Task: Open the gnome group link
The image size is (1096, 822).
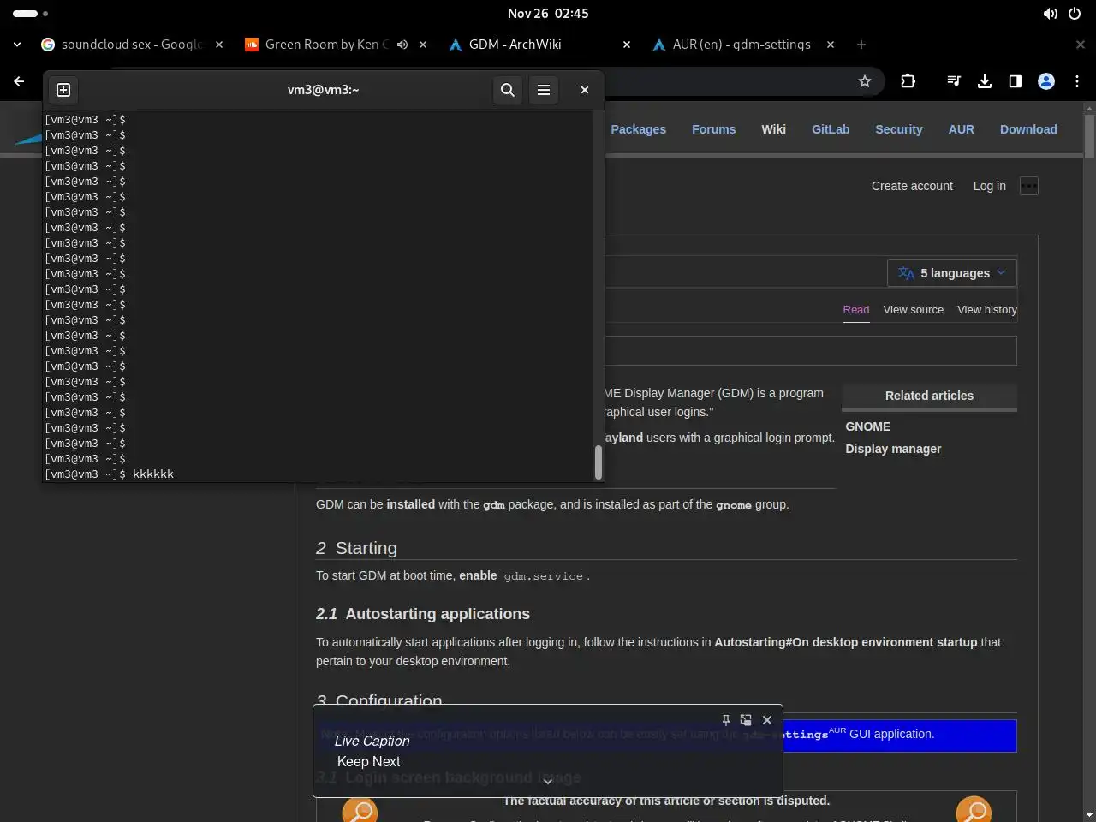Action: coord(734,505)
